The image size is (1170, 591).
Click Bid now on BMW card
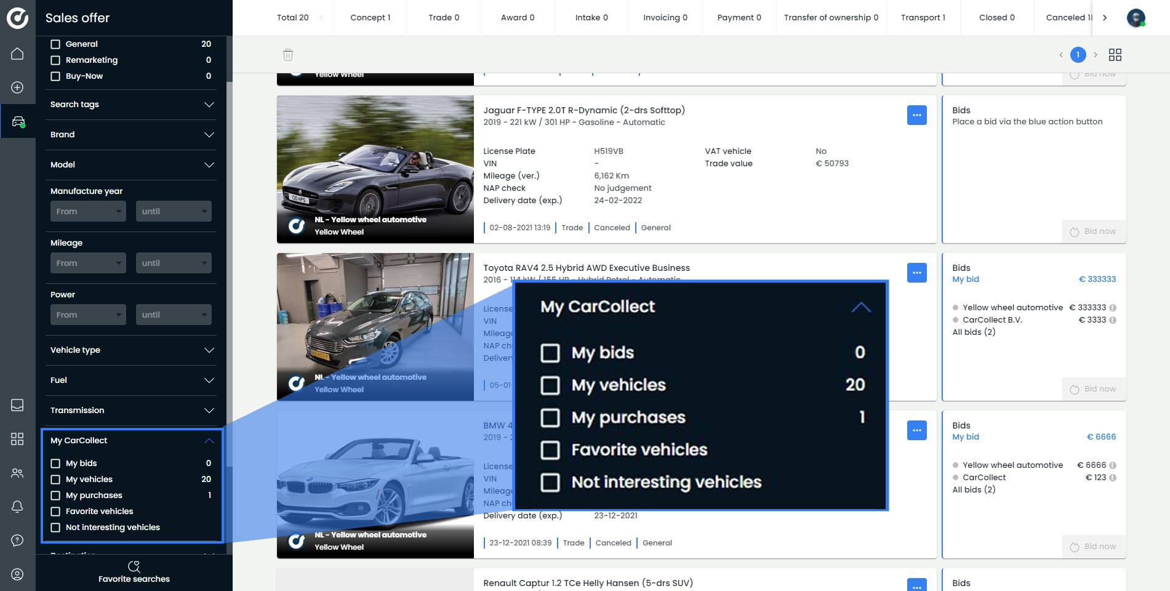[1093, 547]
